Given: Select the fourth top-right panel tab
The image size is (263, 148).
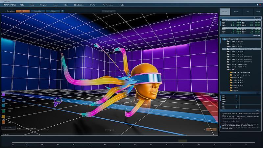Looking at the screenshot, I should (258, 12).
